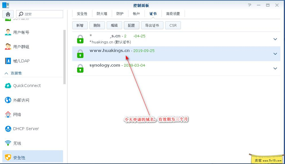Click lock icon of www.huakings.cn certificate
The height and width of the screenshot is (164, 285).
[x=80, y=54]
